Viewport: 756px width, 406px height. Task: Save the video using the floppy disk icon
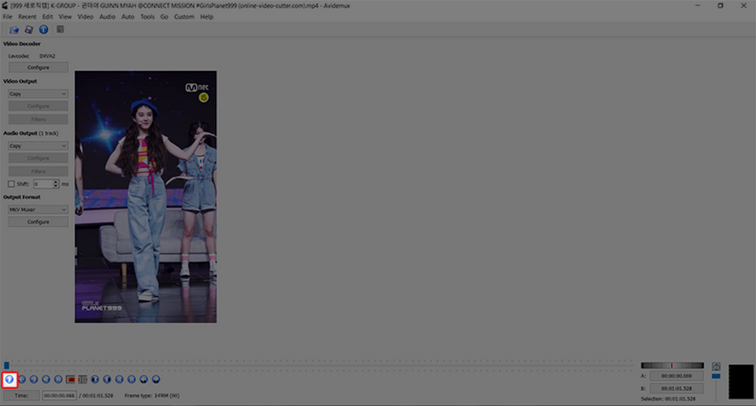click(x=29, y=30)
